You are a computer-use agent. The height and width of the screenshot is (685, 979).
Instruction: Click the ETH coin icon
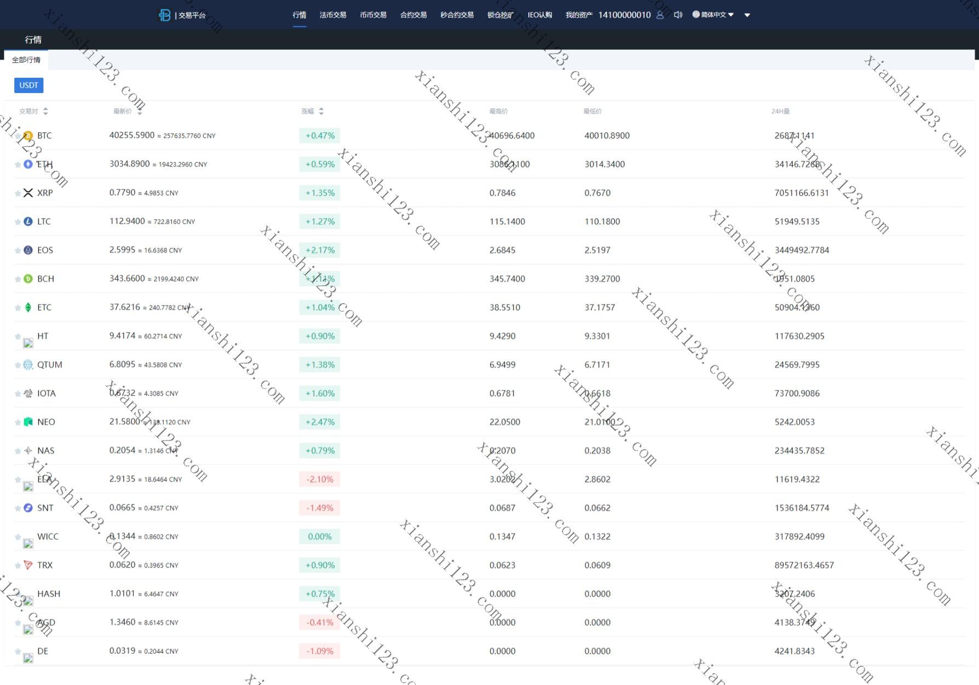coord(28,164)
